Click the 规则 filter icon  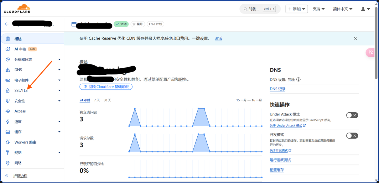8,153
